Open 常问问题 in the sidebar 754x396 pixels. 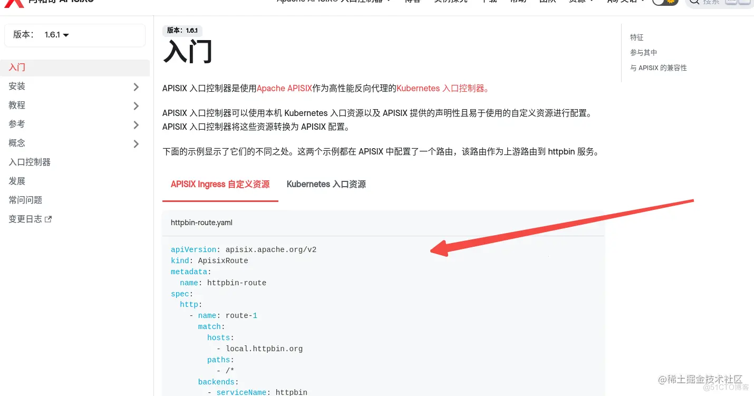(x=25, y=200)
